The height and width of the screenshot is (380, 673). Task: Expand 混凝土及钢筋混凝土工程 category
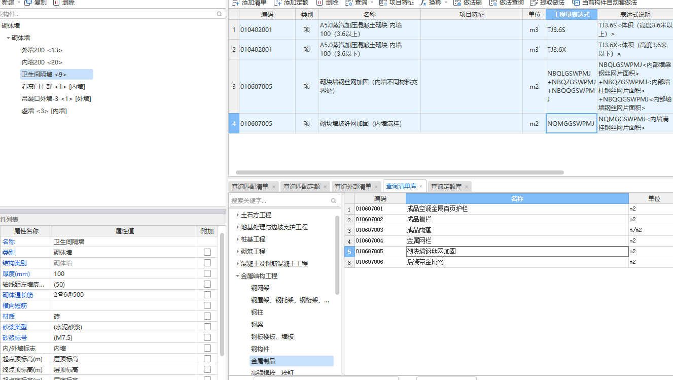(237, 264)
